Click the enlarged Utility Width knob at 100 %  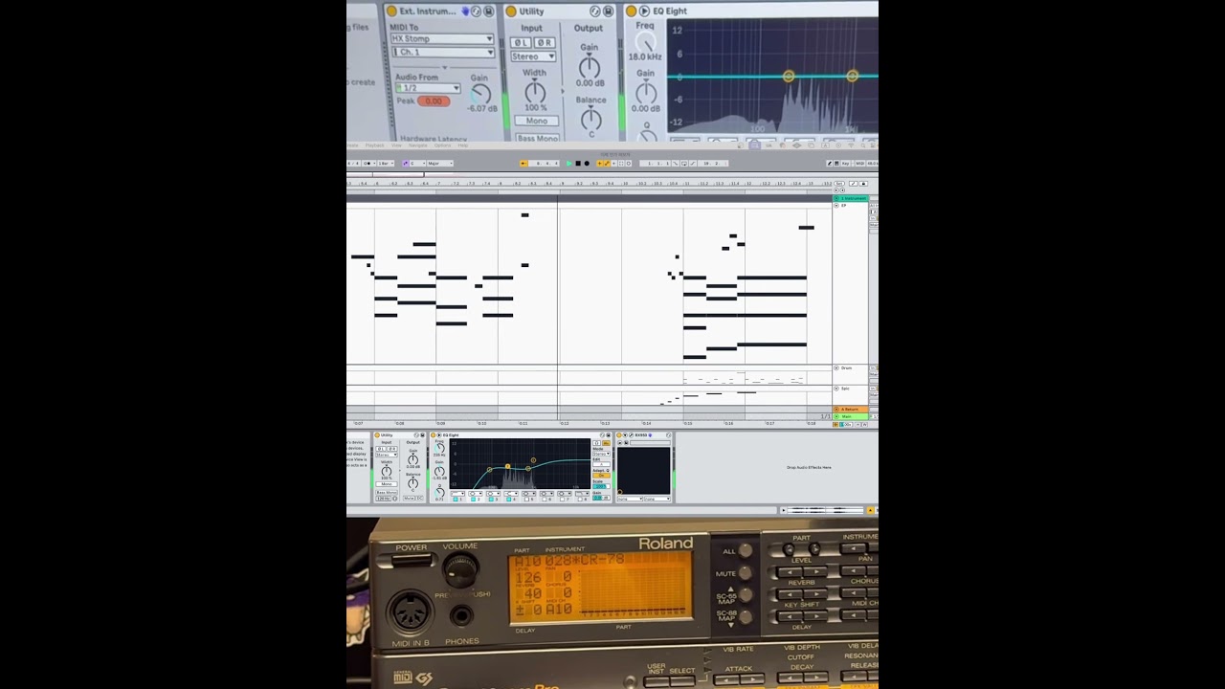[535, 92]
